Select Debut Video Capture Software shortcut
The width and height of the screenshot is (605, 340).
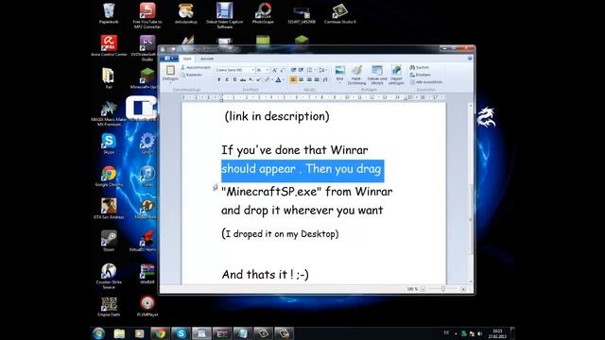(x=225, y=15)
